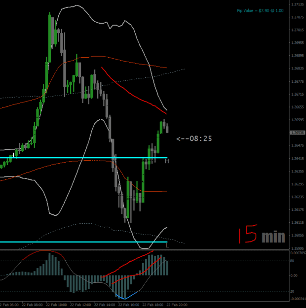
Task: Click time axis label 22 Feb 08:00
Action: (x=32, y=305)
